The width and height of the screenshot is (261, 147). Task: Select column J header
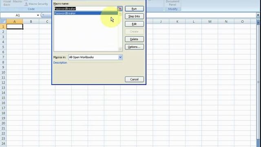coord(161,22)
